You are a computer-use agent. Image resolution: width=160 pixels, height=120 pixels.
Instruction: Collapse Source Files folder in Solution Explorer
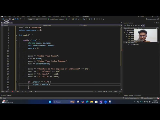127,42
